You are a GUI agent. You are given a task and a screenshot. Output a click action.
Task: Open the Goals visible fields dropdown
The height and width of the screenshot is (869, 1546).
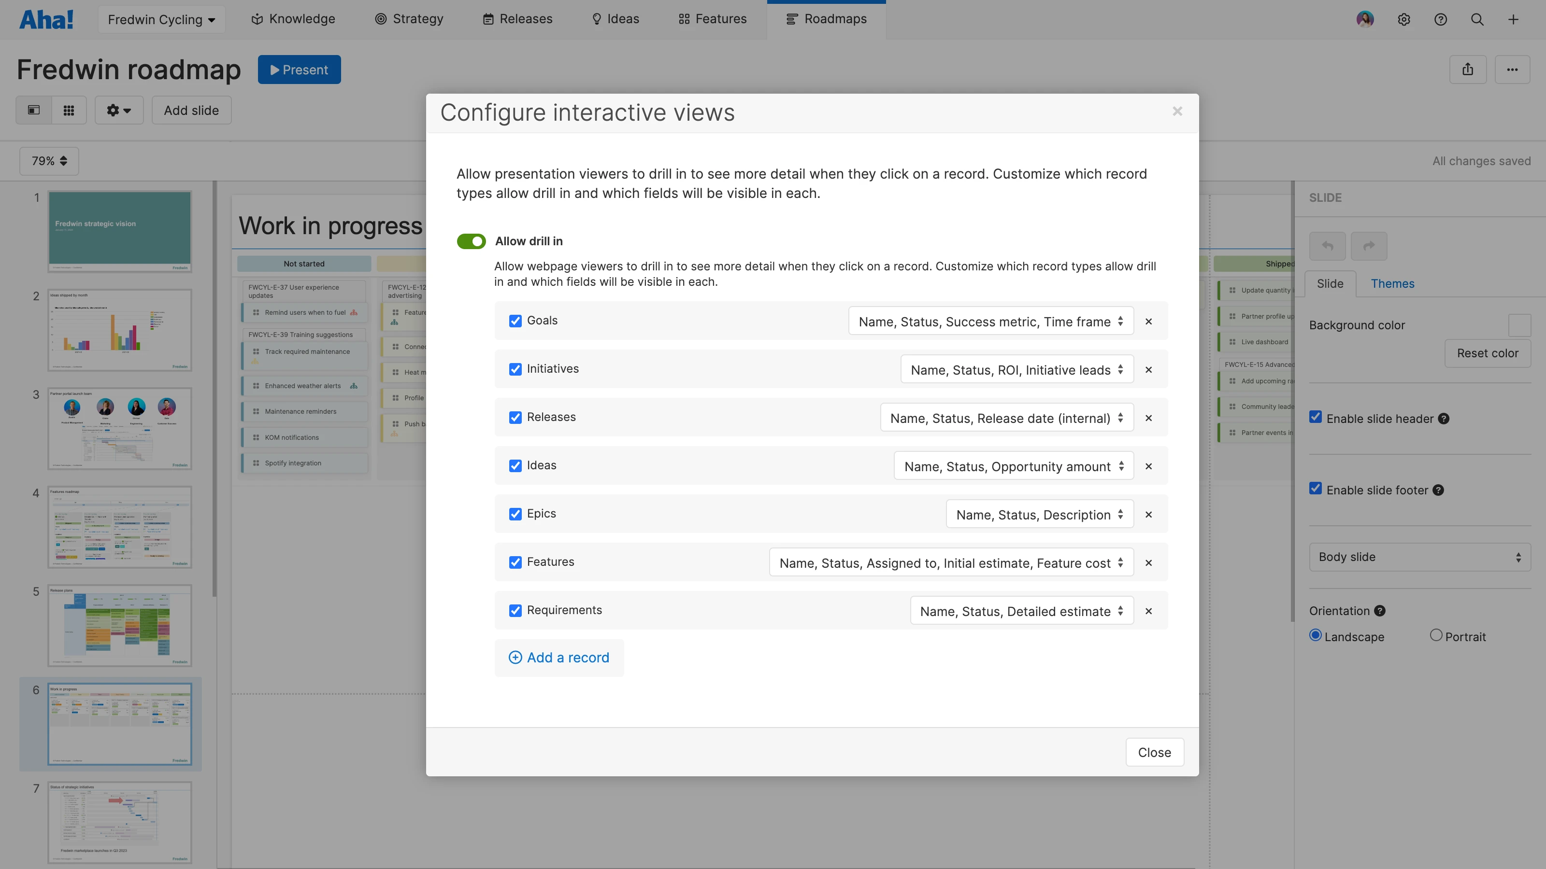point(990,321)
